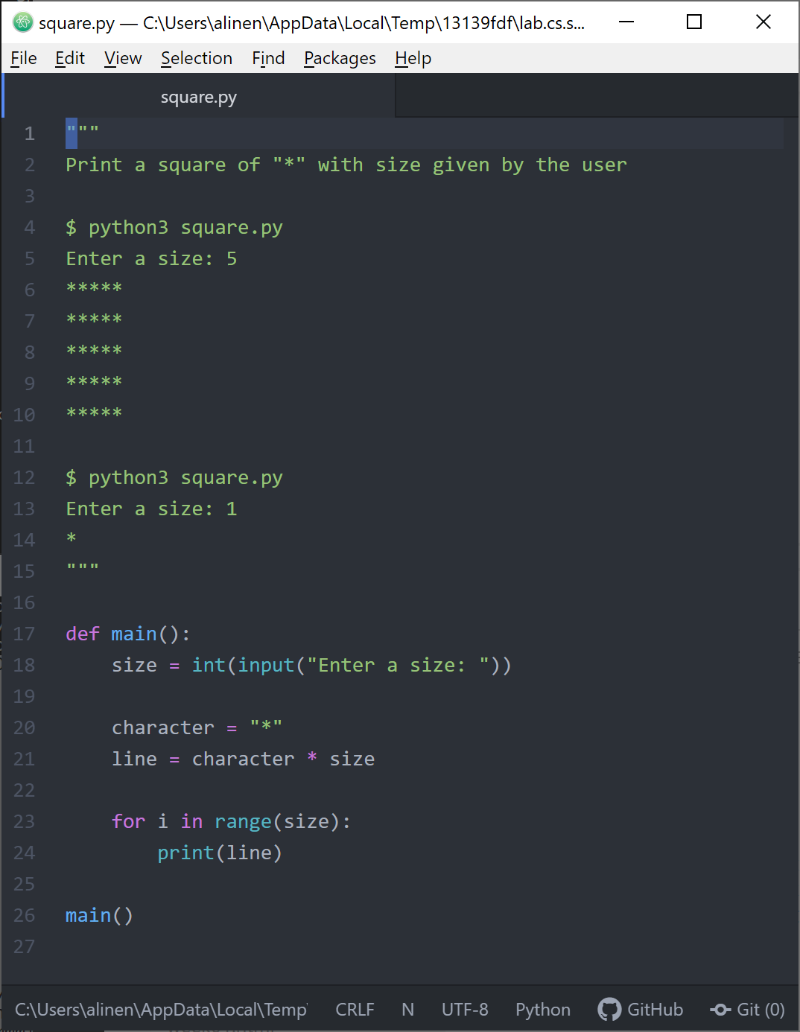Open the File menu
Image resolution: width=800 pixels, height=1032 pixels.
24,58
